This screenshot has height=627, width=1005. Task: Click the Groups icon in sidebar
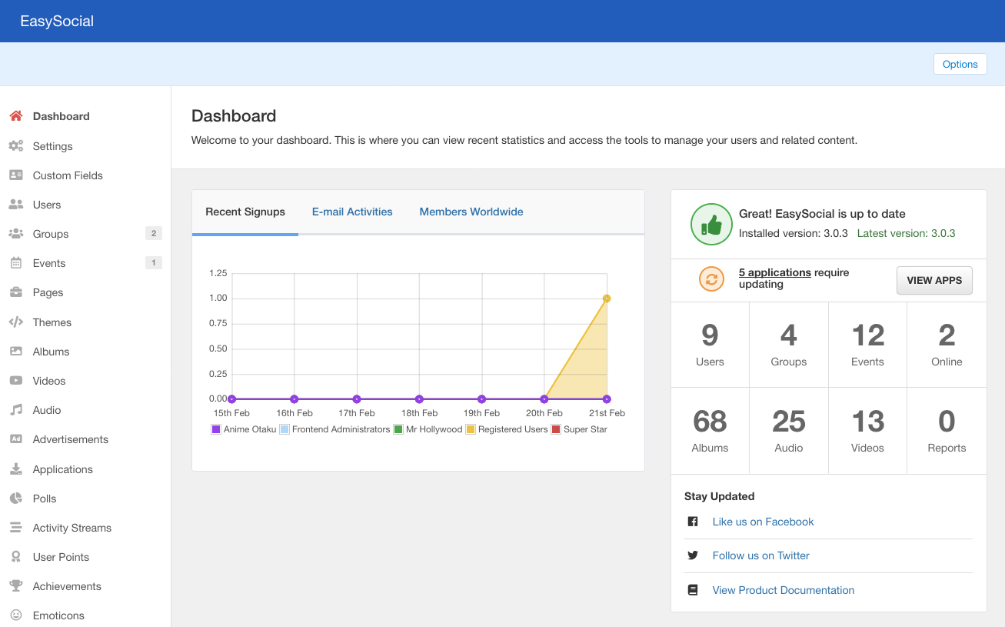coord(15,234)
